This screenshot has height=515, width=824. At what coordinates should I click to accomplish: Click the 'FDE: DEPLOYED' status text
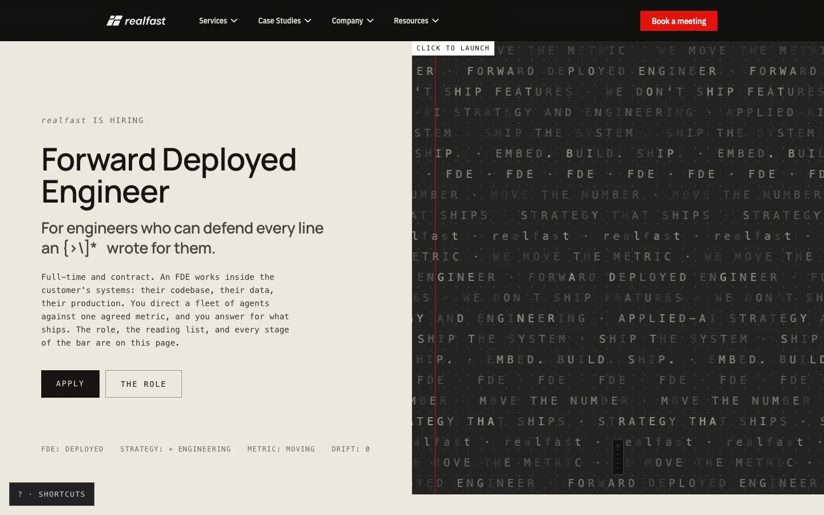[x=72, y=449]
